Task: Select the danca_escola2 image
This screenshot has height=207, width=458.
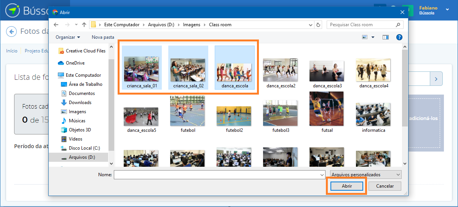Action: point(281,73)
